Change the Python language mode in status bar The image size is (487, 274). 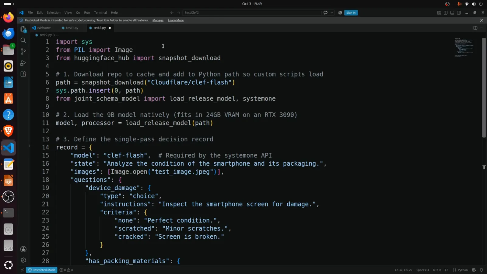[x=463, y=270]
